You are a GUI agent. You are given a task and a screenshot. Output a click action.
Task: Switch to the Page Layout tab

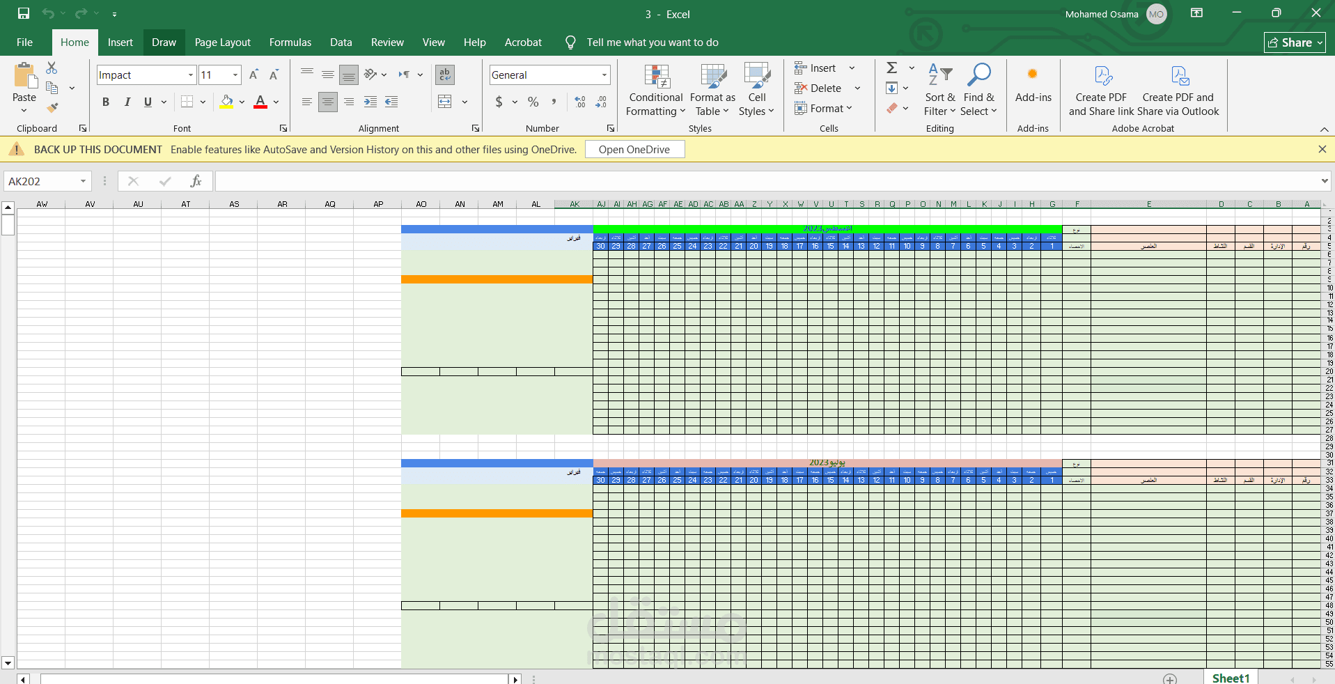(223, 42)
